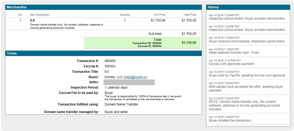Click the bold 6.tl item name in Merchandise

pyautogui.click(x=32, y=20)
